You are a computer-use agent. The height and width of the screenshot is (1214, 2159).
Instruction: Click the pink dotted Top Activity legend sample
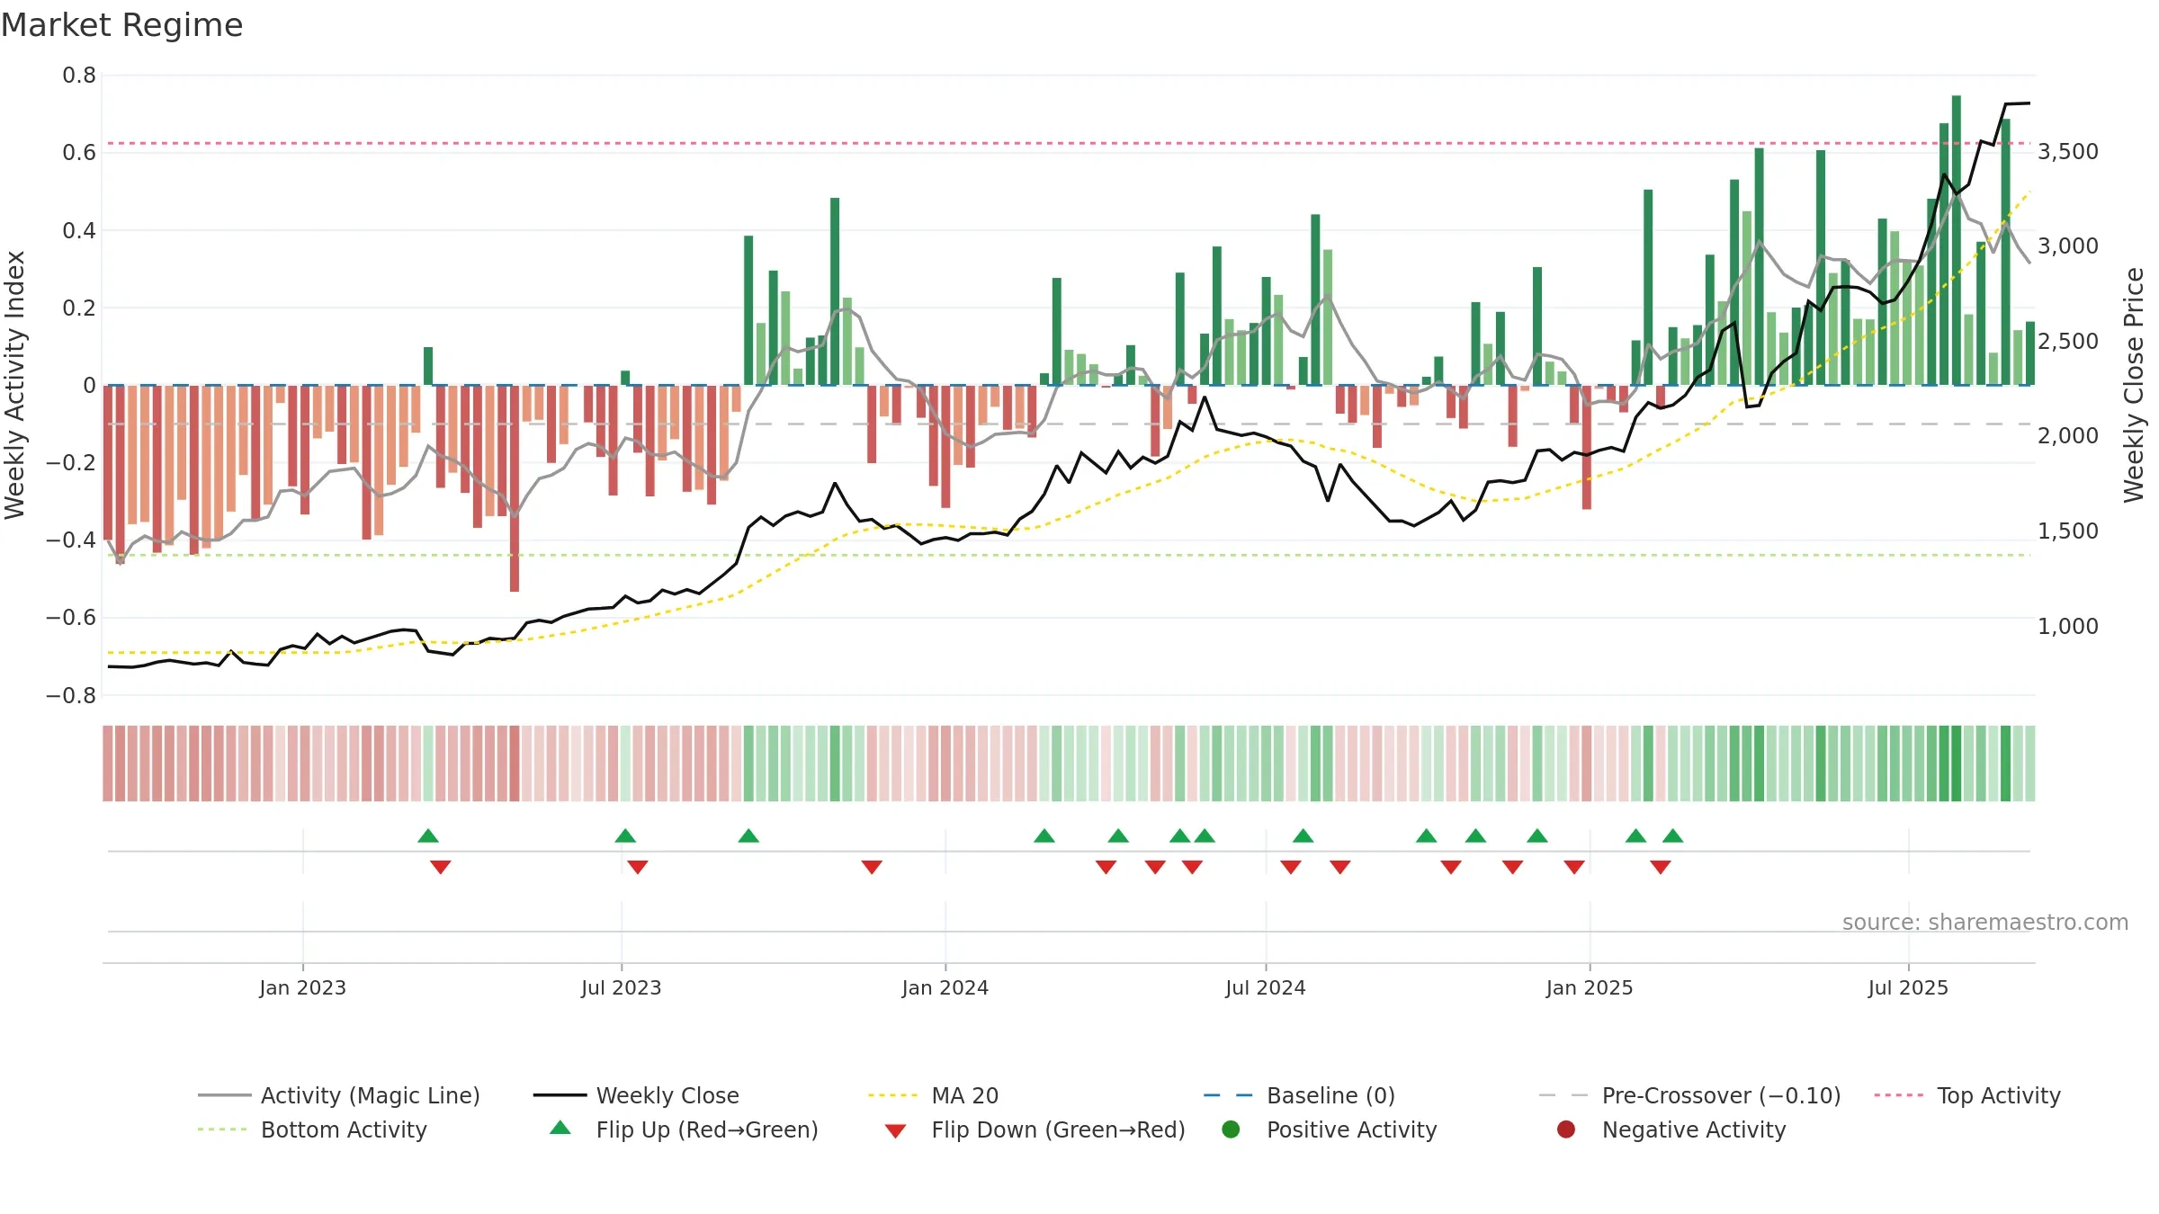pyautogui.click(x=1899, y=1095)
